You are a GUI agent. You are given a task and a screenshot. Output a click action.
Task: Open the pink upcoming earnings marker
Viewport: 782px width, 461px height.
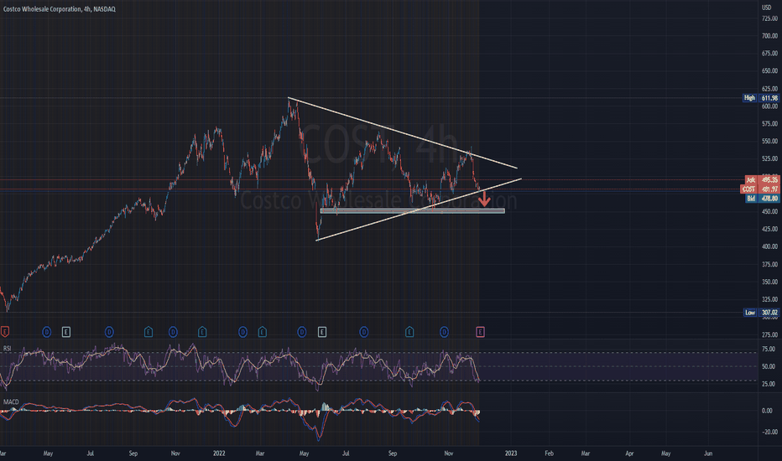click(480, 332)
